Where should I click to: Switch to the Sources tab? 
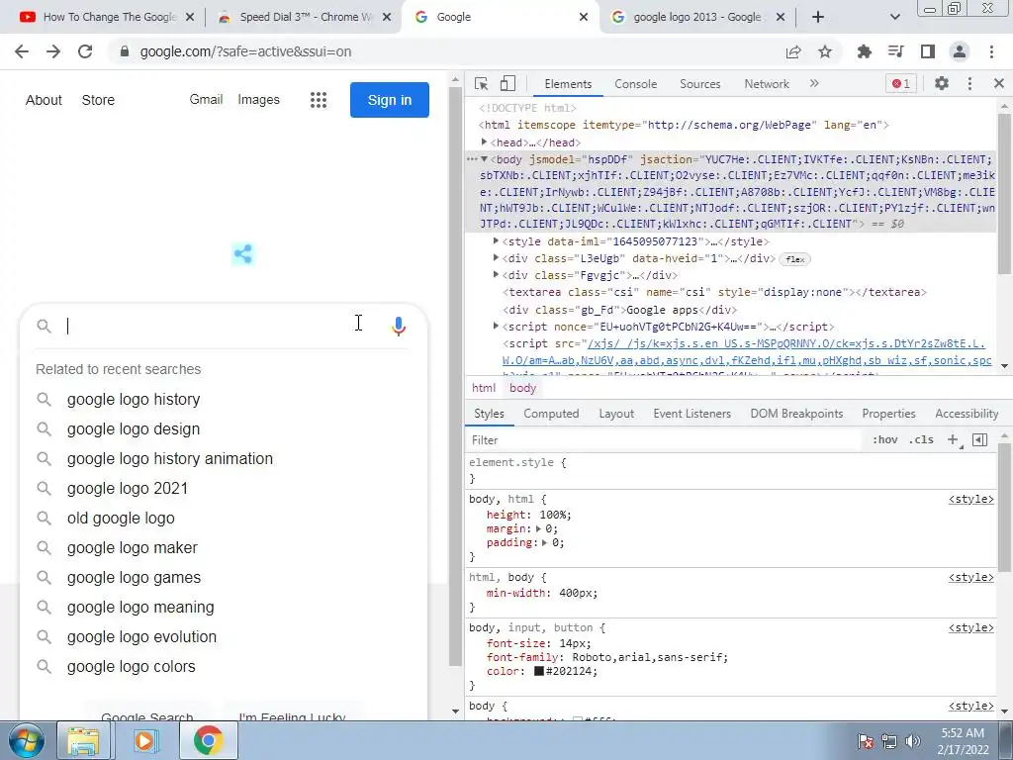[x=699, y=84]
